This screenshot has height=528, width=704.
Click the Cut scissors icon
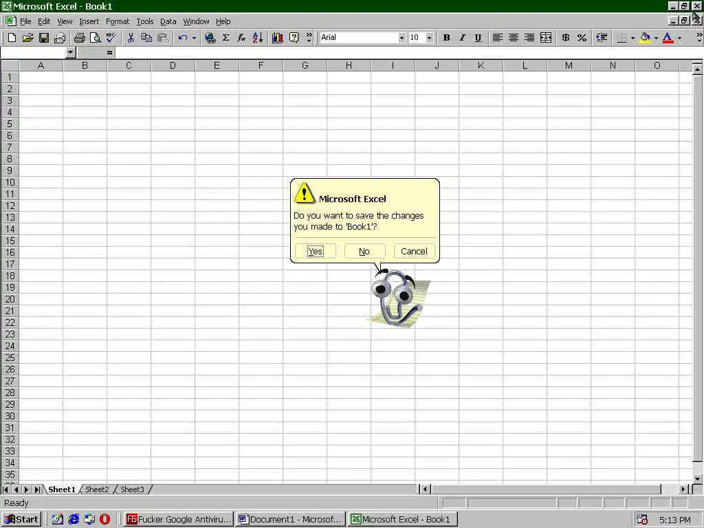131,38
